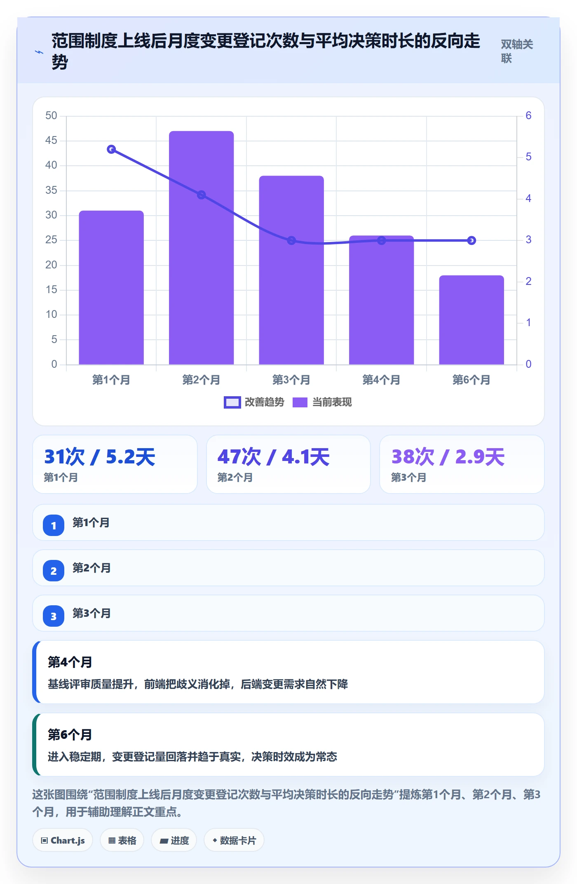Screen dimensions: 577x884
Task: Click numbered badge 1 in the list
Action: (x=54, y=525)
